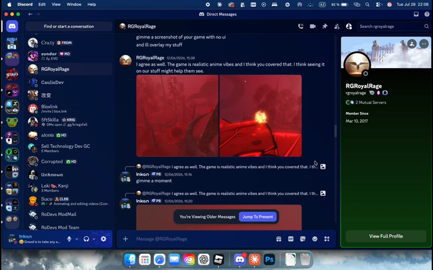The width and height of the screenshot is (433, 270).
Task: Open the alonis direct message
Action: (69, 135)
